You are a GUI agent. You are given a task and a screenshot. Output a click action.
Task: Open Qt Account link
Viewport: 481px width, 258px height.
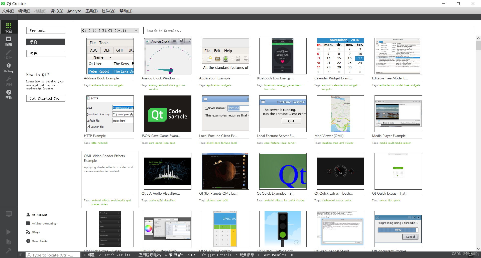40,215
